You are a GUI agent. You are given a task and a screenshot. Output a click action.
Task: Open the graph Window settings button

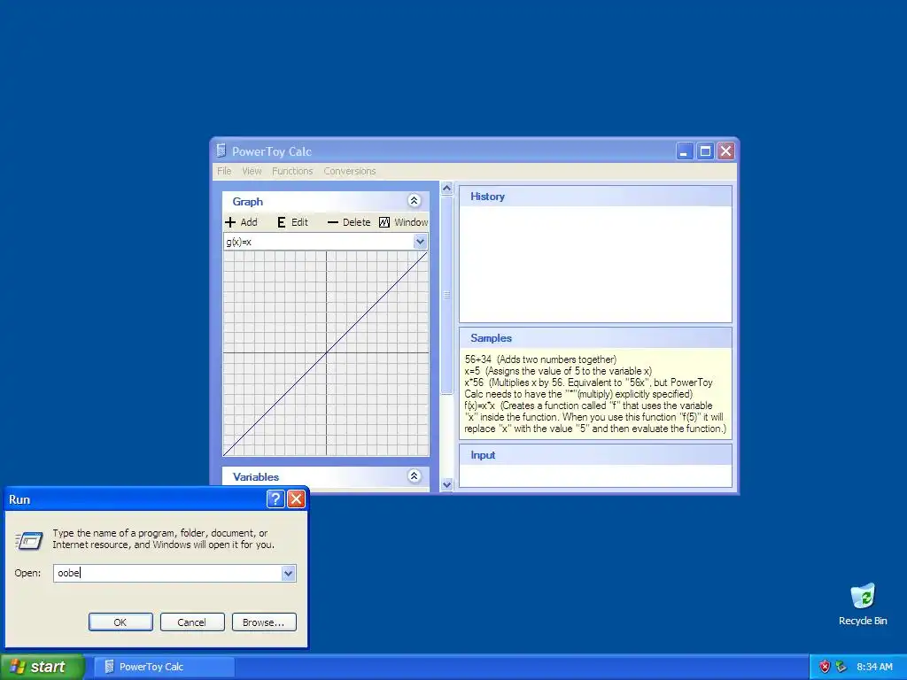click(x=403, y=222)
